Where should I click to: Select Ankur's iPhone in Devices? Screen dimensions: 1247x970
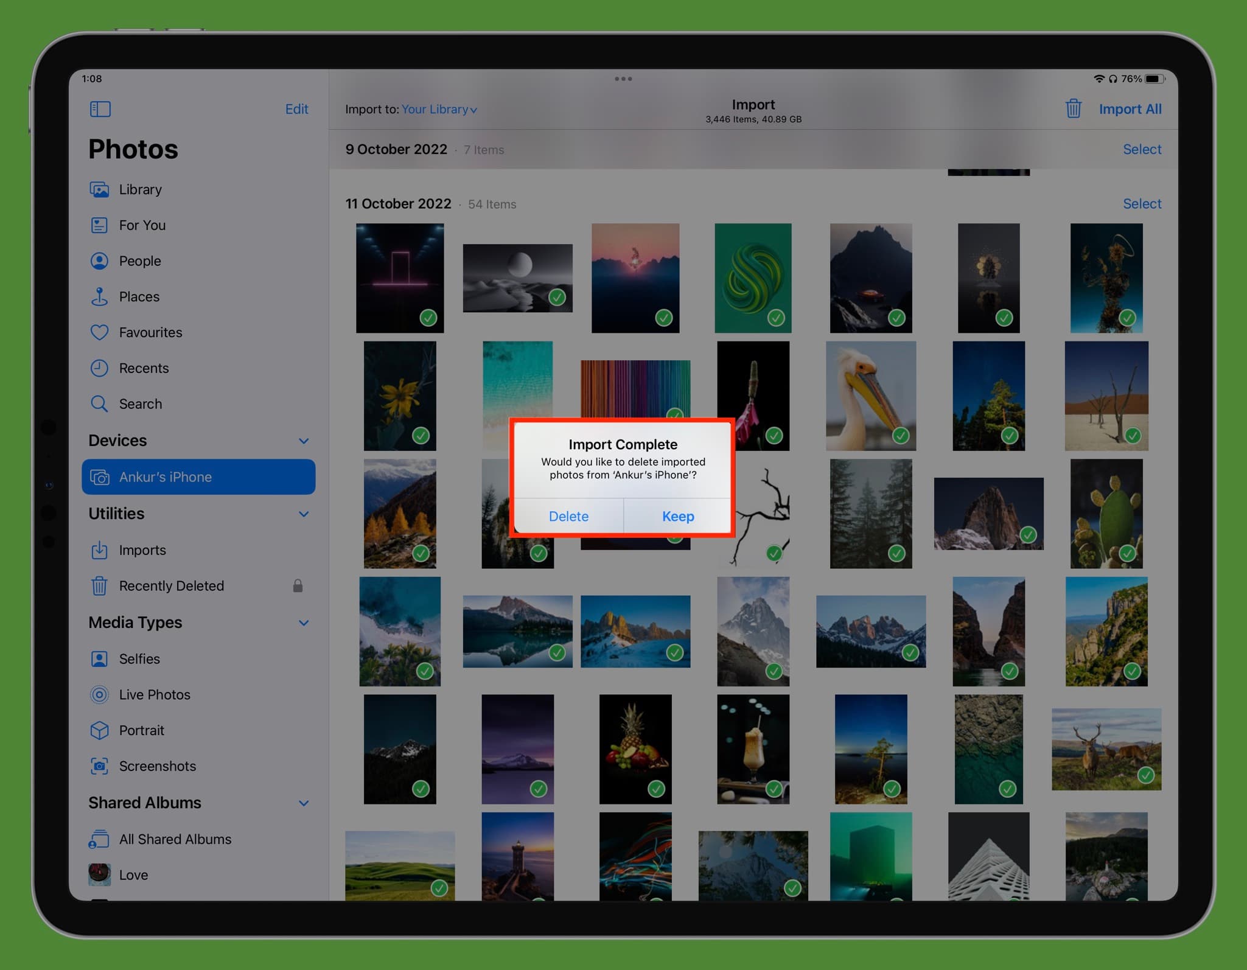(x=198, y=477)
